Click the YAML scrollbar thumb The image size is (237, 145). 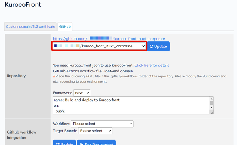(211, 103)
